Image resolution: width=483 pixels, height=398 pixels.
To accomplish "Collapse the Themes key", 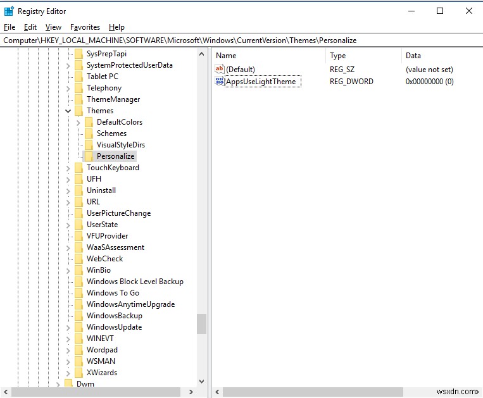I will click(68, 111).
